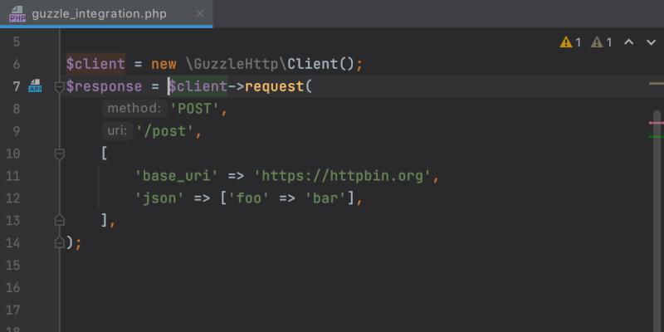Jump to previous highlighted error with up arrow
Screen dimensions: 664x332
[x=628, y=41]
